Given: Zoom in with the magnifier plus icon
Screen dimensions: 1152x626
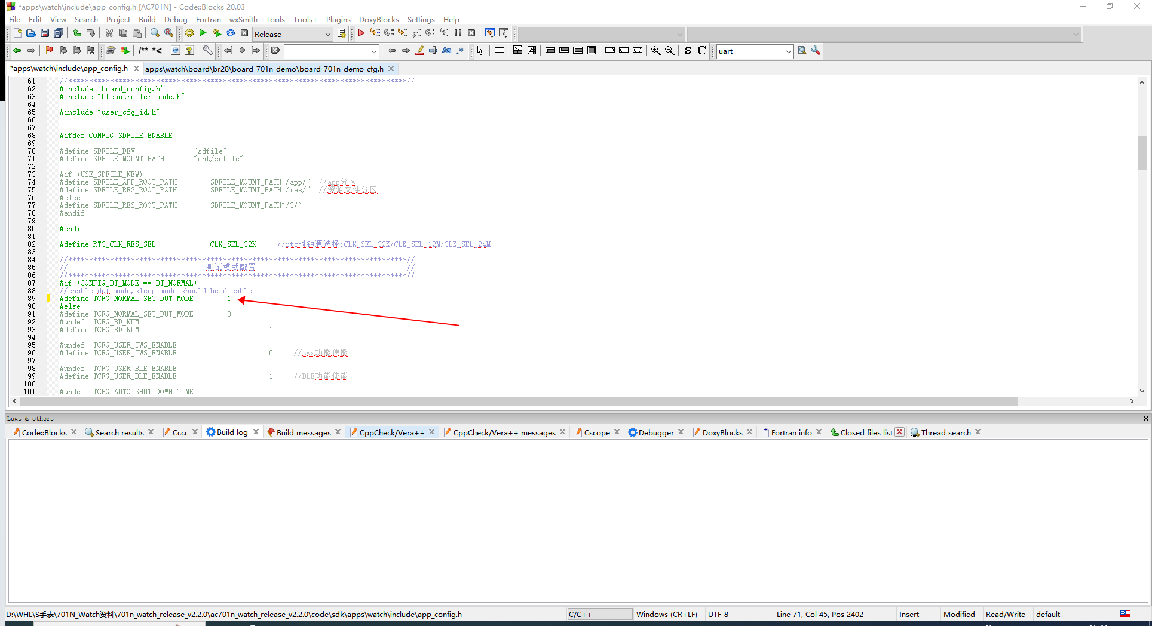Looking at the screenshot, I should coord(655,51).
